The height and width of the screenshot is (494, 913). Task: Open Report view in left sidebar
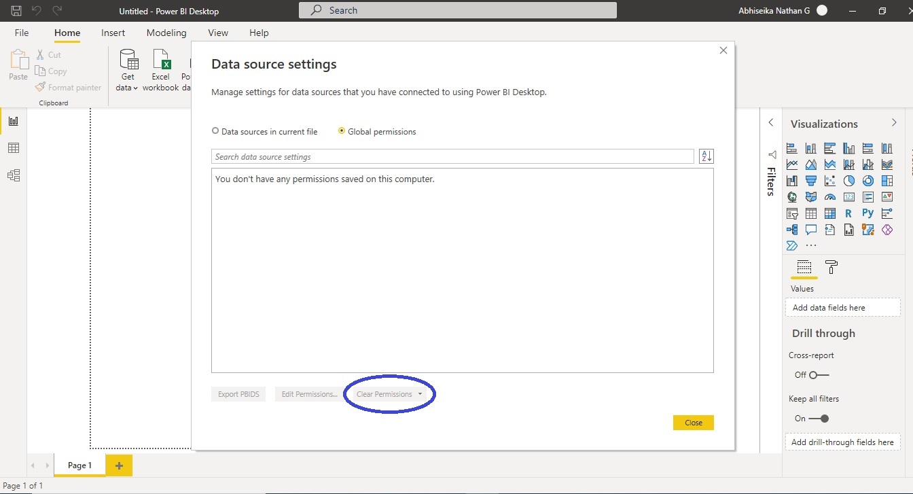point(14,121)
